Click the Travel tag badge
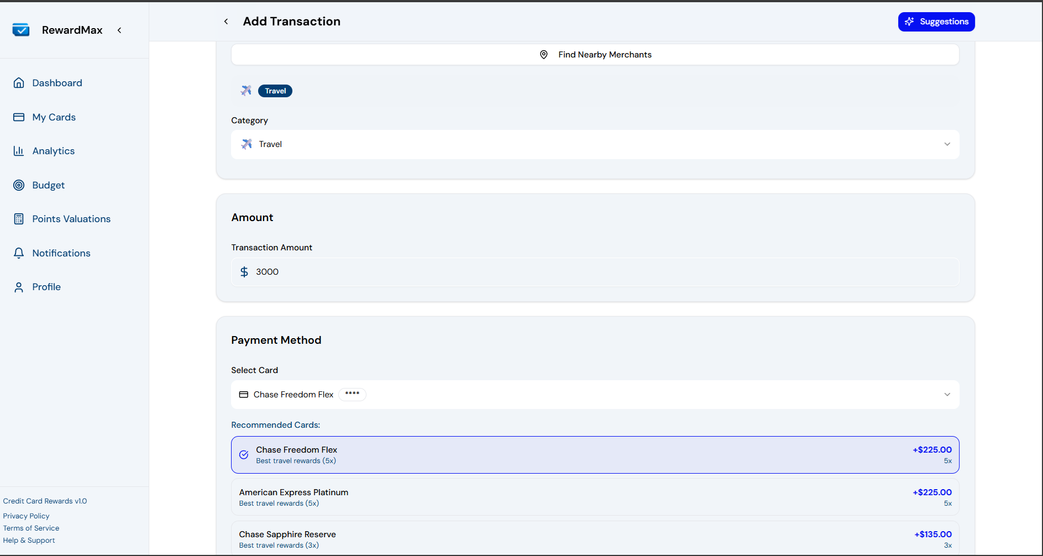This screenshot has height=556, width=1043. (x=275, y=91)
